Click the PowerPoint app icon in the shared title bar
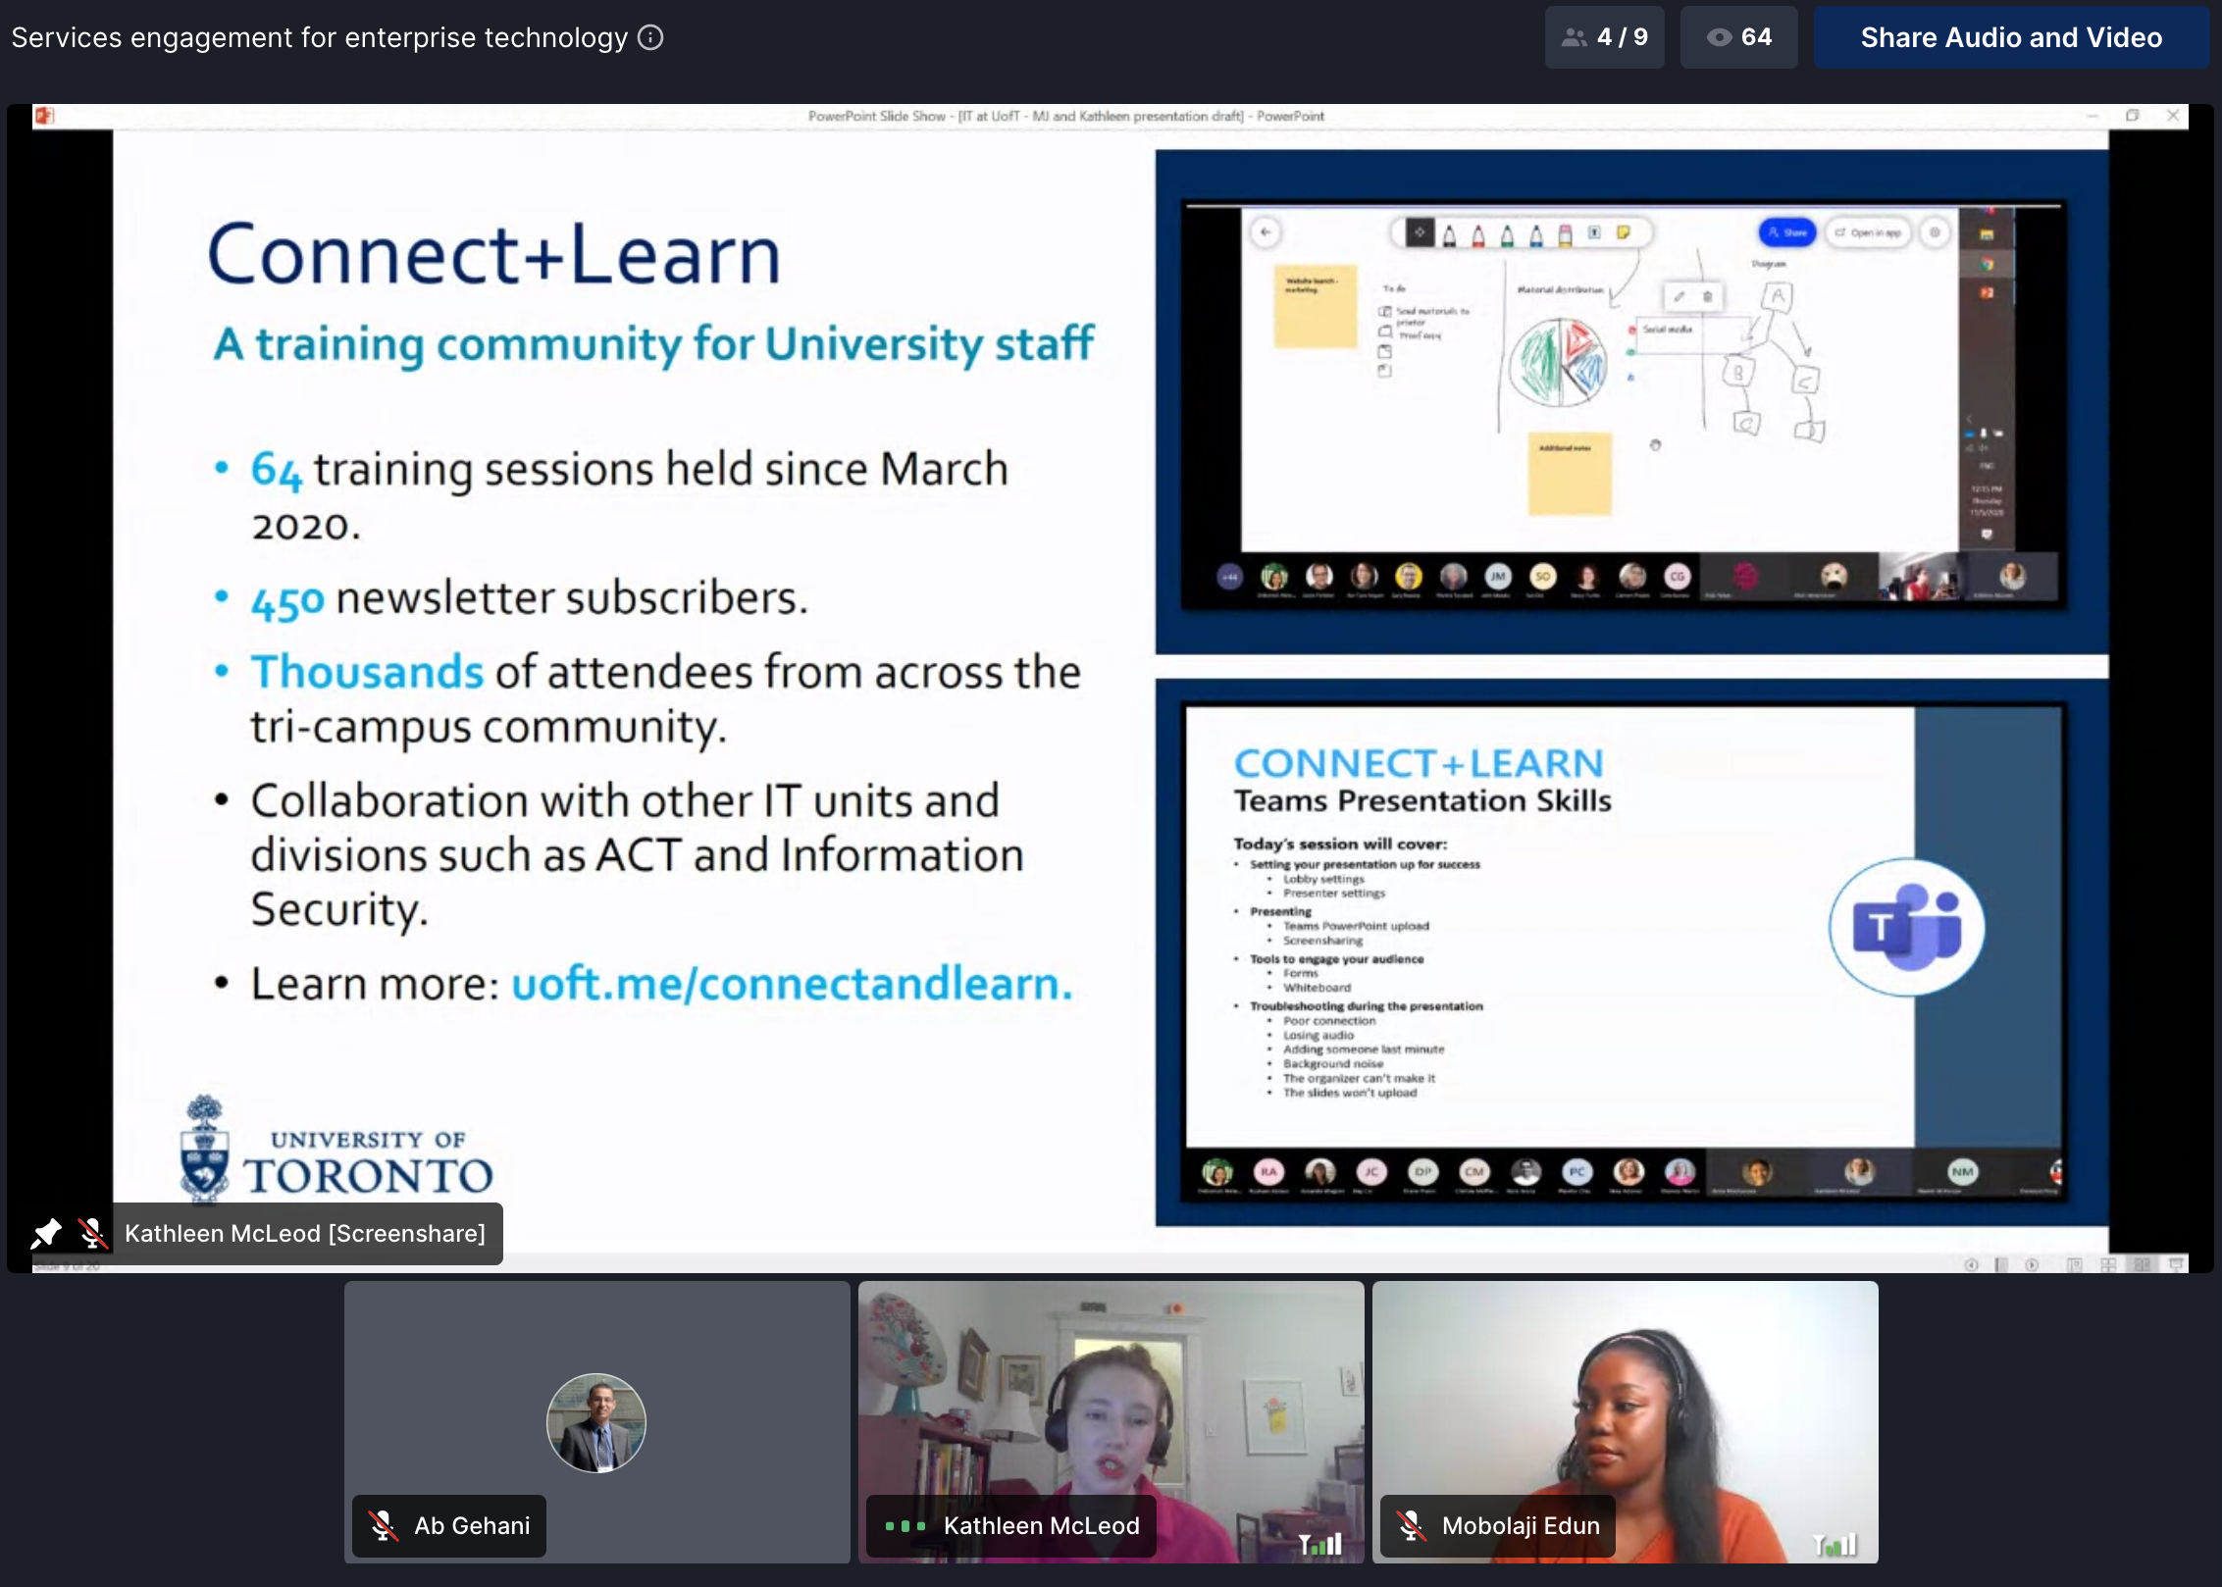This screenshot has height=1587, width=2222. 44,116
